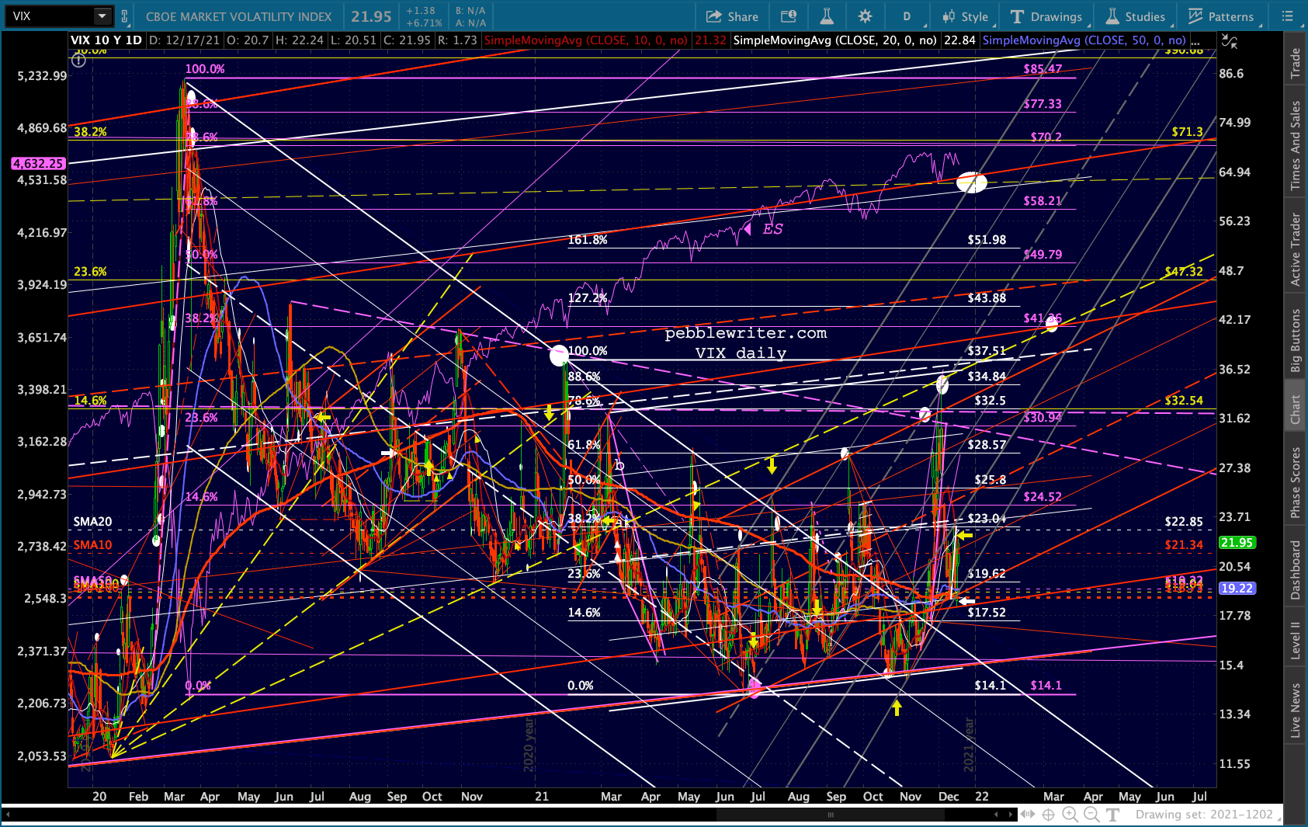Click the horizontal time scrollbar thumb

point(830,815)
